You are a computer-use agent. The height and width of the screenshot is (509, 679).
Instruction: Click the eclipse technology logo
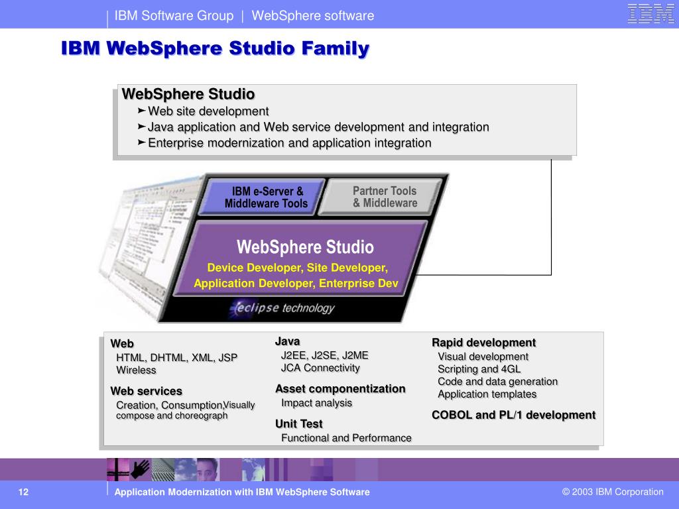(282, 308)
